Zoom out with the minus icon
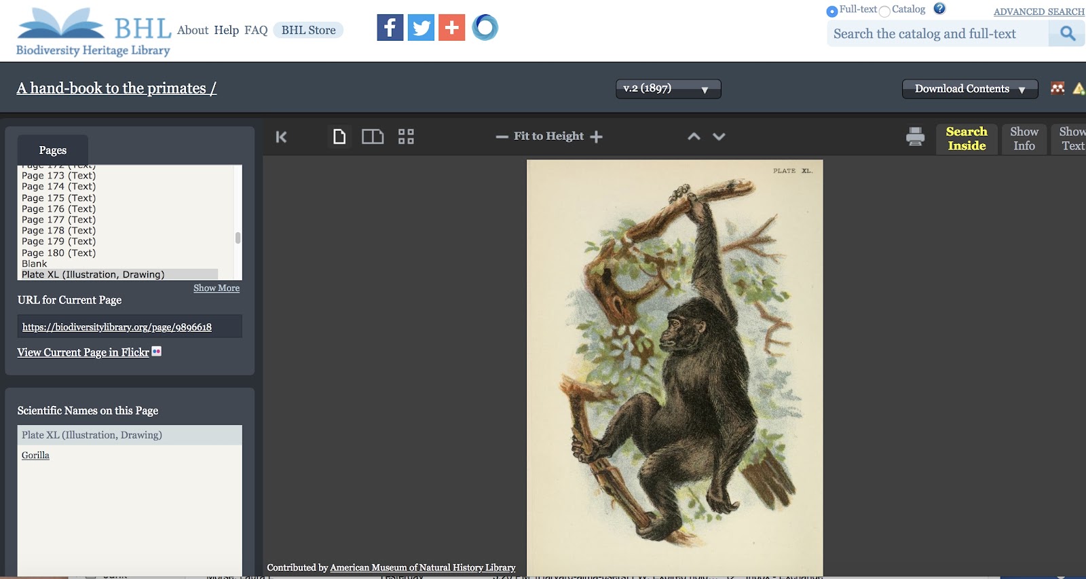The height and width of the screenshot is (579, 1086). tap(502, 136)
